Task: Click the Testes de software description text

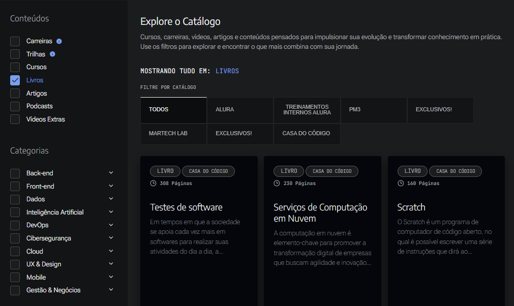Action: pos(195,237)
